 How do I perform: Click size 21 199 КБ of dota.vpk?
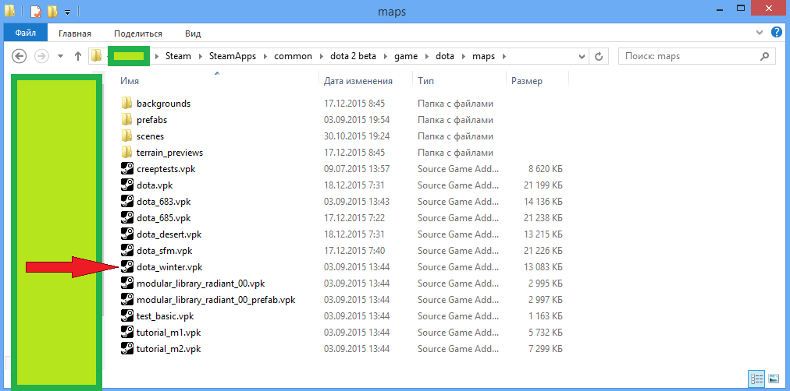click(x=543, y=185)
